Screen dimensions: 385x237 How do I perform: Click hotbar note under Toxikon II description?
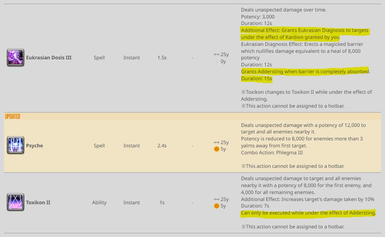pyautogui.click(x=293, y=227)
